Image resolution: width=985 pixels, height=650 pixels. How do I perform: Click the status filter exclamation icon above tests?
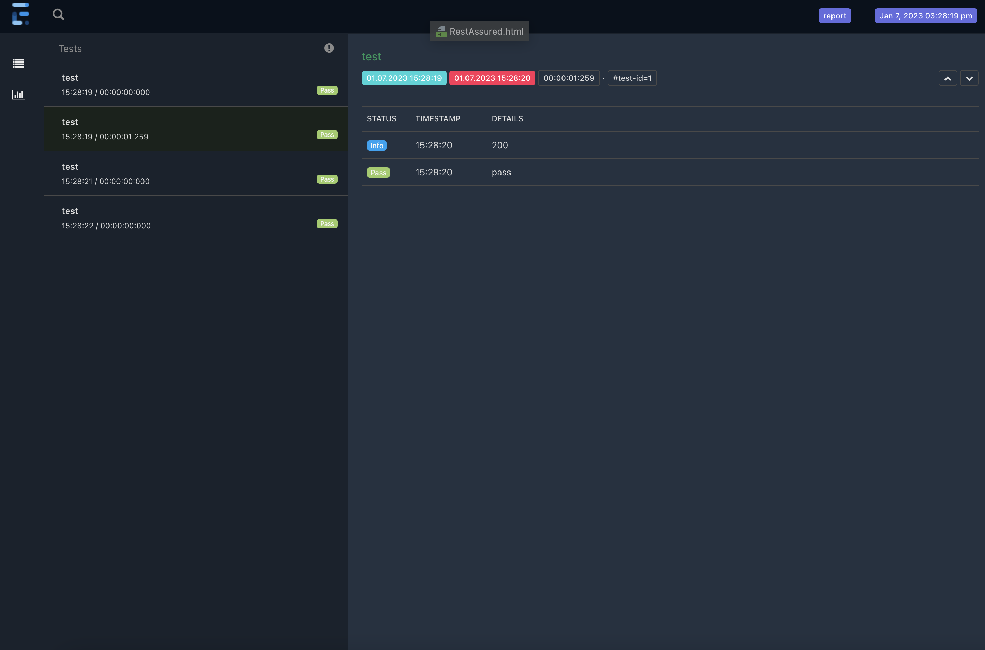[x=328, y=48]
